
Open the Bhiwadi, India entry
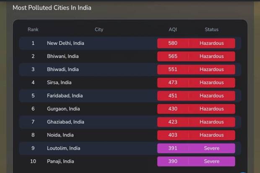click(x=62, y=69)
